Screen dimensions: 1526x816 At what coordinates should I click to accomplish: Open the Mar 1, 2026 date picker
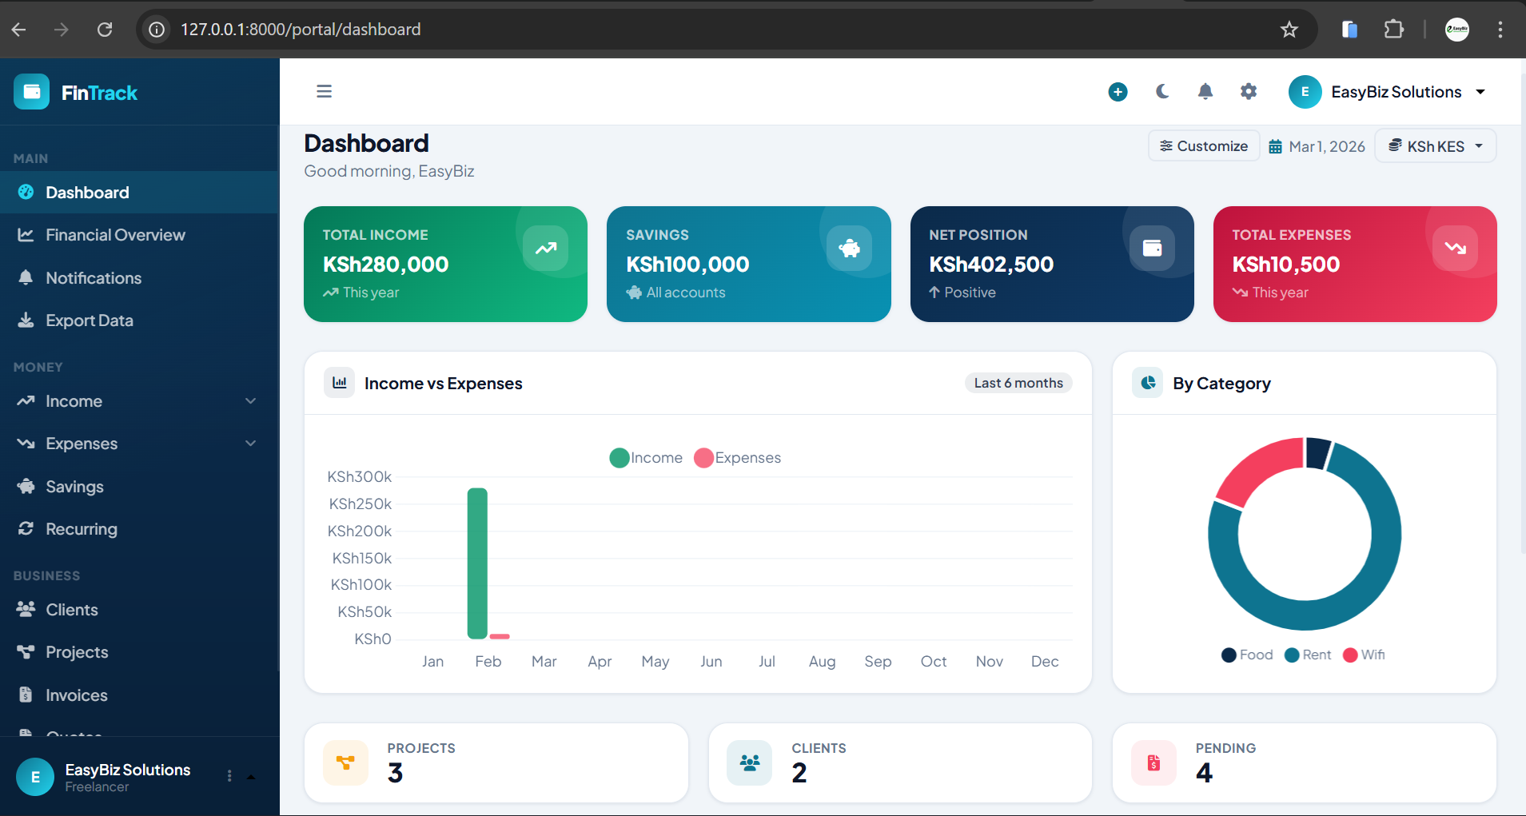pos(1316,145)
